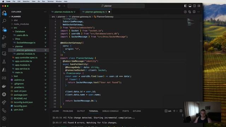Select the zsh terminal instance label

point(168,111)
